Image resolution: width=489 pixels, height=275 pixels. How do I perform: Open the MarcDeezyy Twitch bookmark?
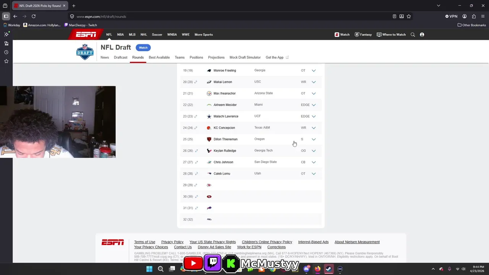tap(81, 25)
